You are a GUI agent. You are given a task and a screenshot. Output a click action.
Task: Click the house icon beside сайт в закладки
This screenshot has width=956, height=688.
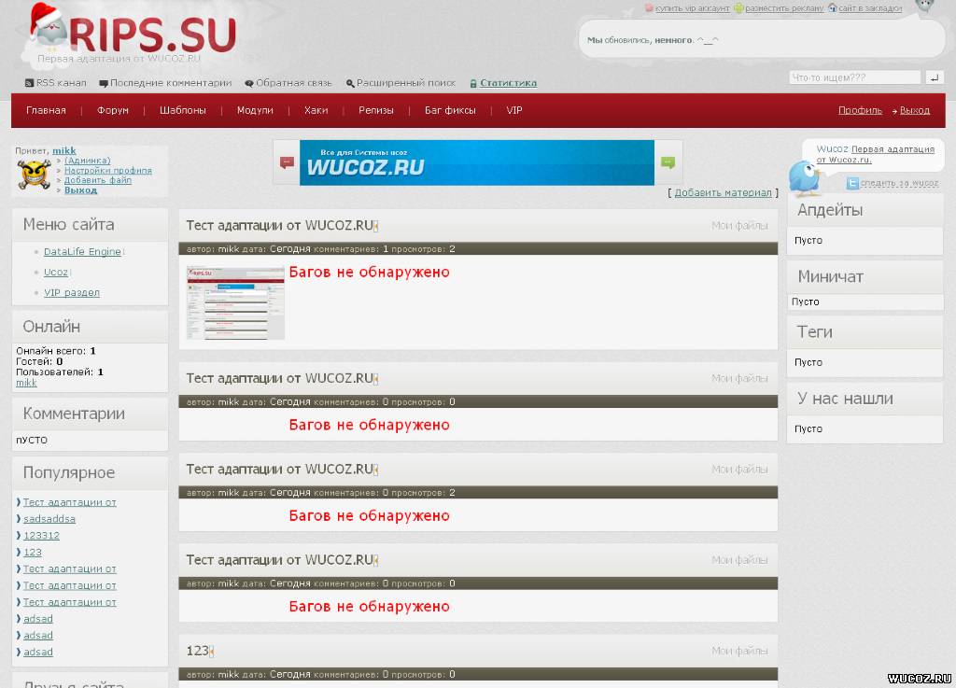pos(832,7)
